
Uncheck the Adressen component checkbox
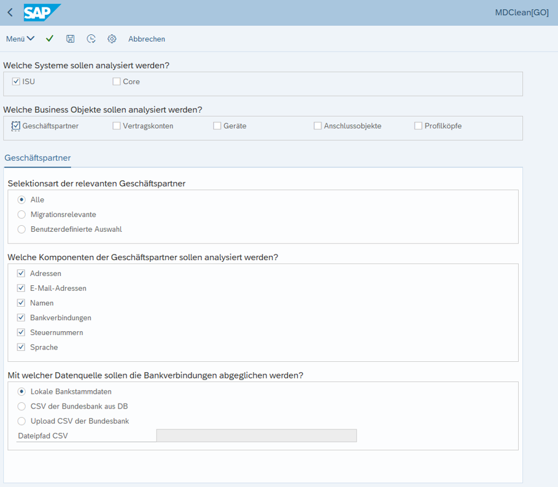pos(21,274)
